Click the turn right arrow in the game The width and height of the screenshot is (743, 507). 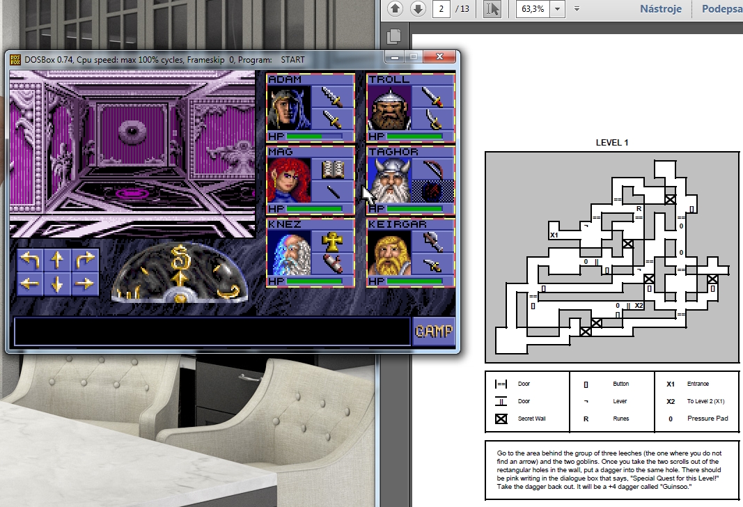tap(84, 260)
